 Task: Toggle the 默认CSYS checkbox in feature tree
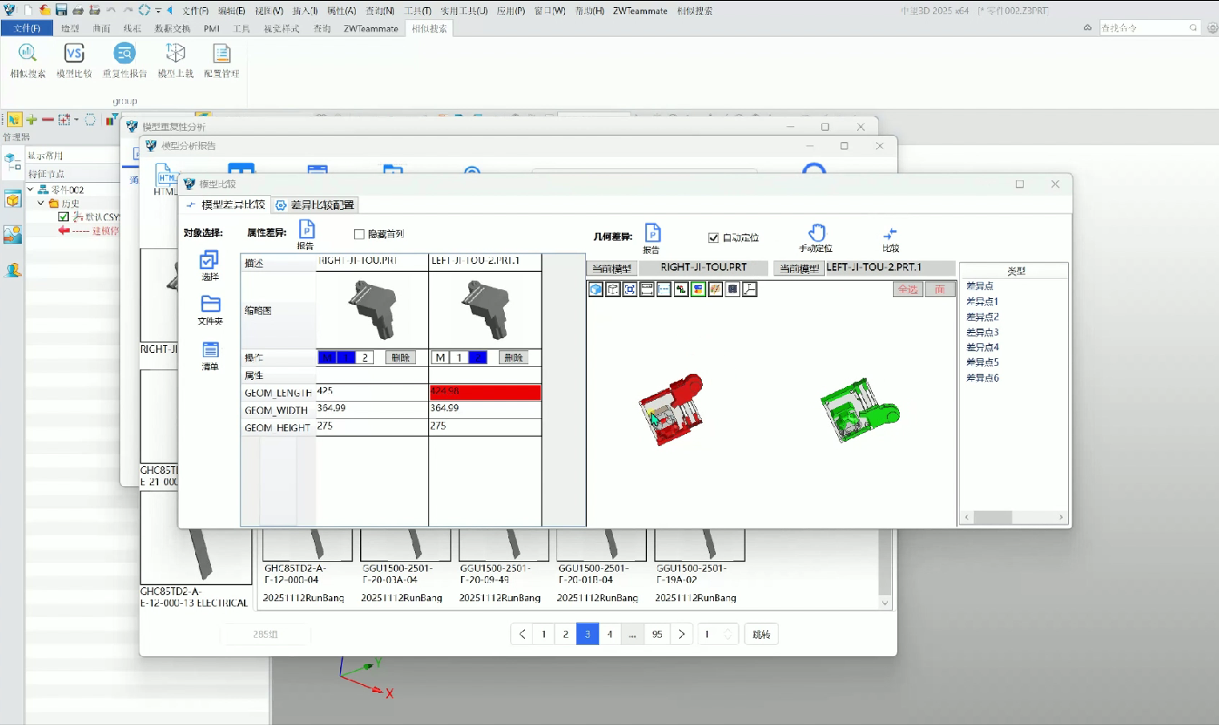coord(64,217)
